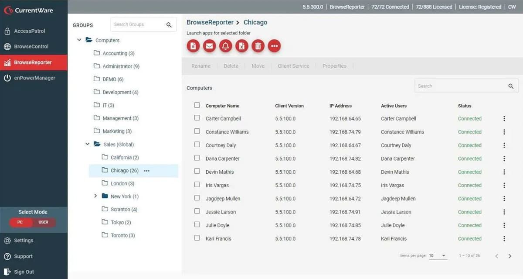Open row options menu for Carter Campbell
The width and height of the screenshot is (523, 279).
click(x=504, y=119)
